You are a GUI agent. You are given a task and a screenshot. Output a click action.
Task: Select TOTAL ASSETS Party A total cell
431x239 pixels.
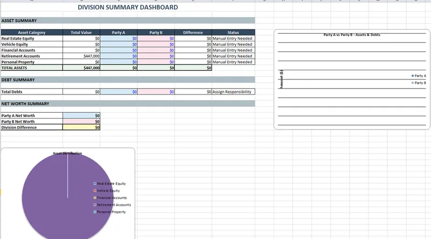[119, 68]
